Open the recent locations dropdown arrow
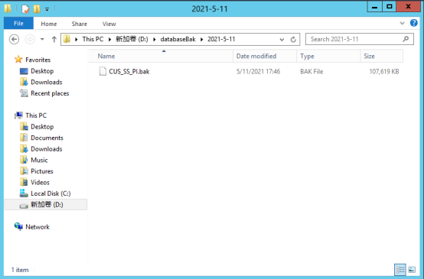This screenshot has width=424, height=279. [x=42, y=40]
